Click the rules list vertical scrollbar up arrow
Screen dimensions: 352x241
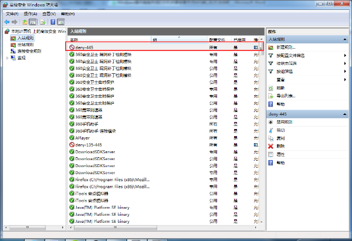pyautogui.click(x=261, y=39)
